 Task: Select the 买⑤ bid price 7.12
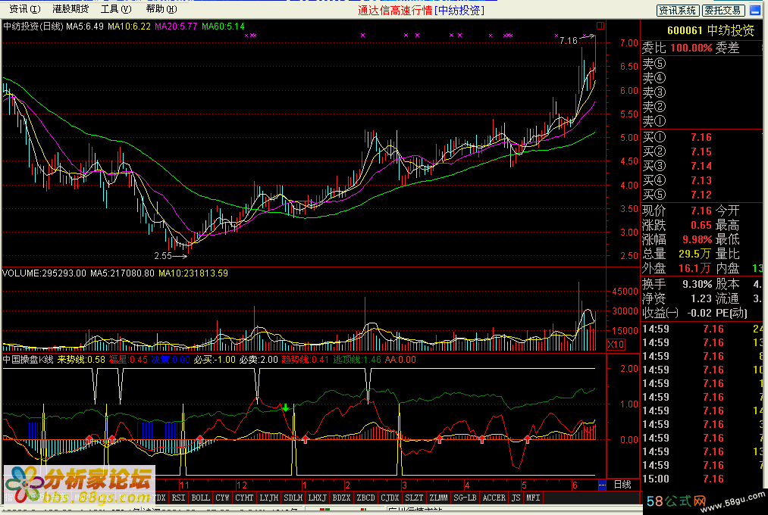coord(701,195)
